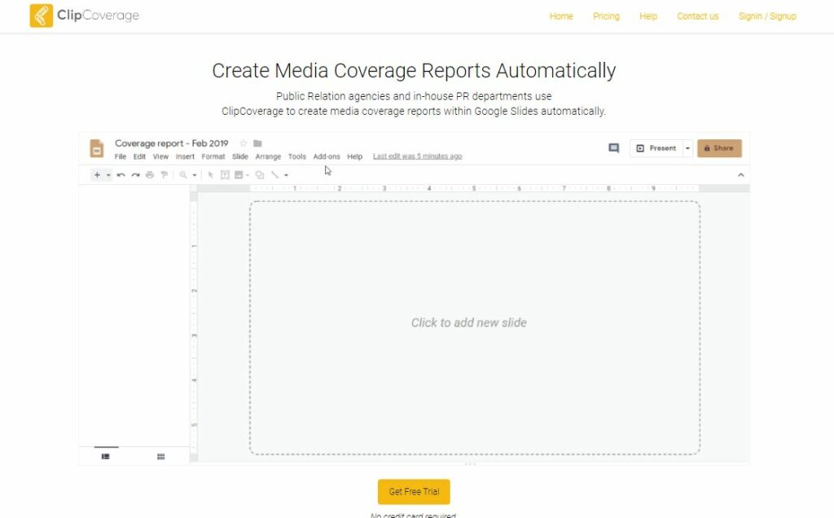Open the comments history icon
Screen dimensions: 834x518
point(614,148)
